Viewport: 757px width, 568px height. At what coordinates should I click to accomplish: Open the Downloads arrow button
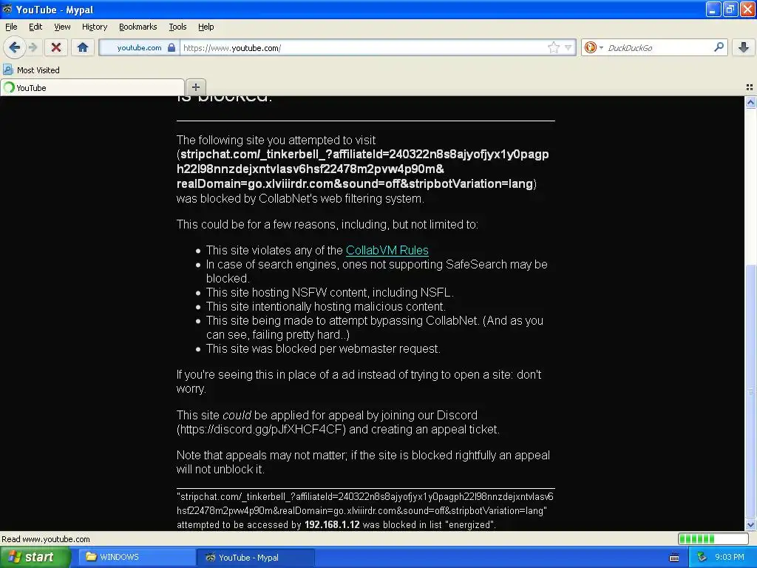point(744,47)
